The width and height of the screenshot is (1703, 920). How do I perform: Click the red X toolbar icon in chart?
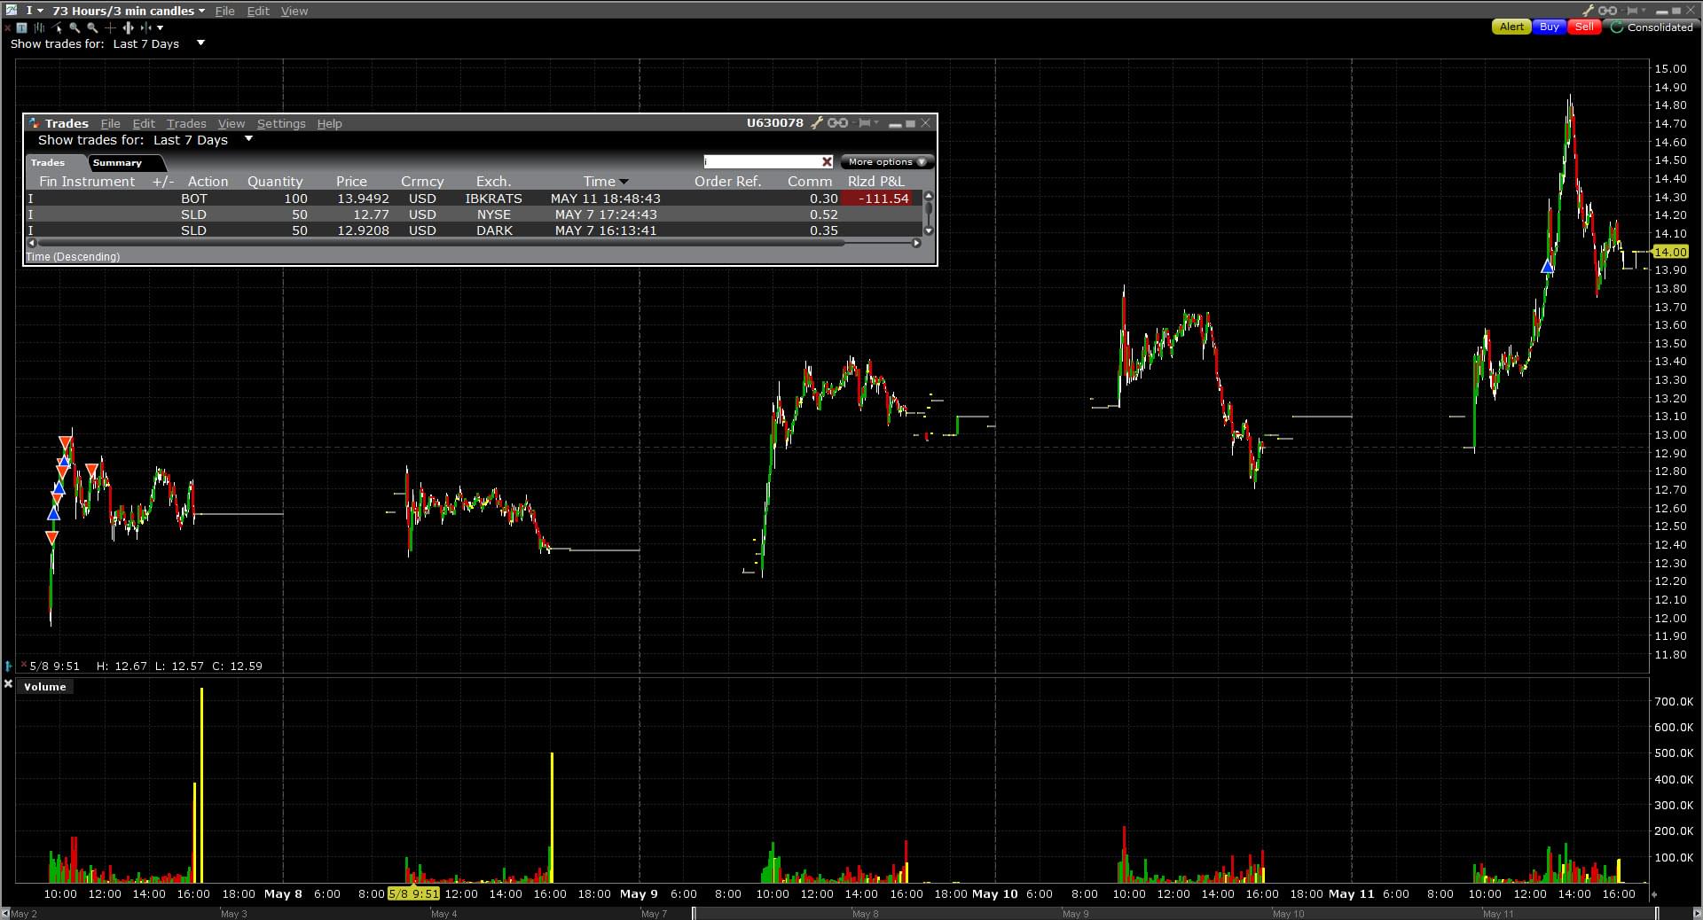(x=8, y=27)
